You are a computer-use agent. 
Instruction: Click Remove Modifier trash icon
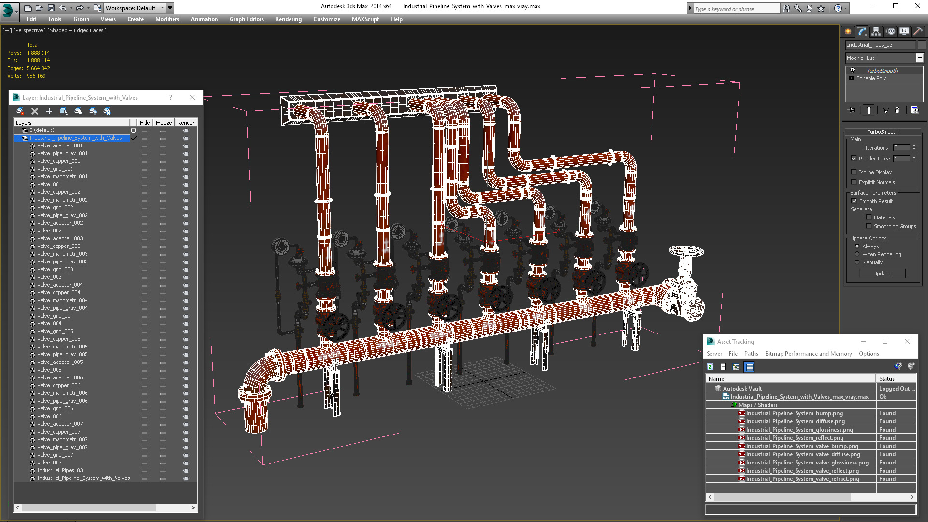tap(898, 110)
